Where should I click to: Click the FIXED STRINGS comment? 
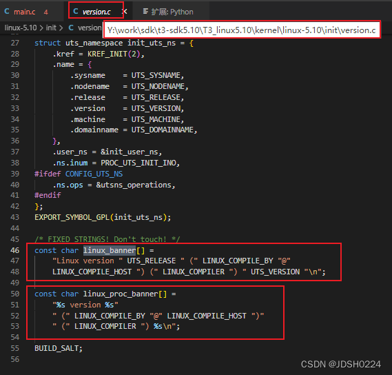[107, 239]
